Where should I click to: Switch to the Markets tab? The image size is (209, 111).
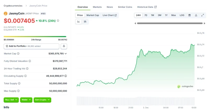tap(97, 7)
